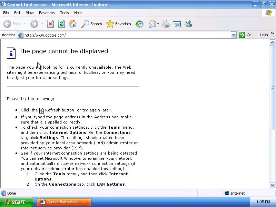Click the Internet zone globe icon
The height and width of the screenshot is (207, 276).
[x=227, y=193]
